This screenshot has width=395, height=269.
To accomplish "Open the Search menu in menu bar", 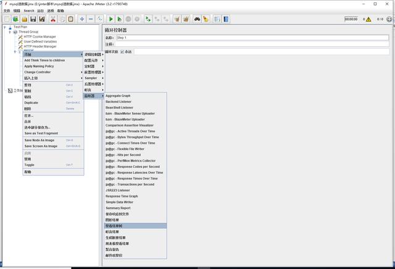I will click(29, 10).
